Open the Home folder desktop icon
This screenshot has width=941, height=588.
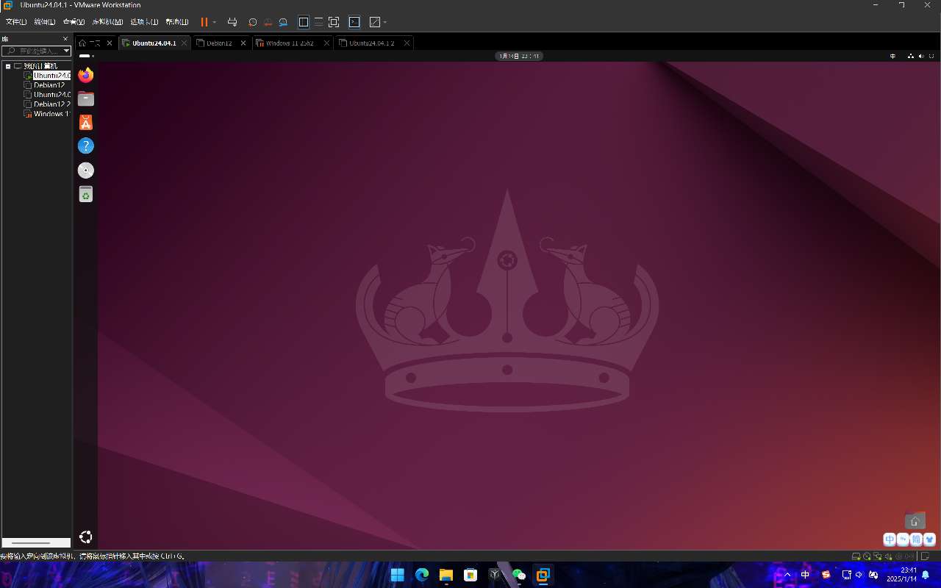pos(915,521)
